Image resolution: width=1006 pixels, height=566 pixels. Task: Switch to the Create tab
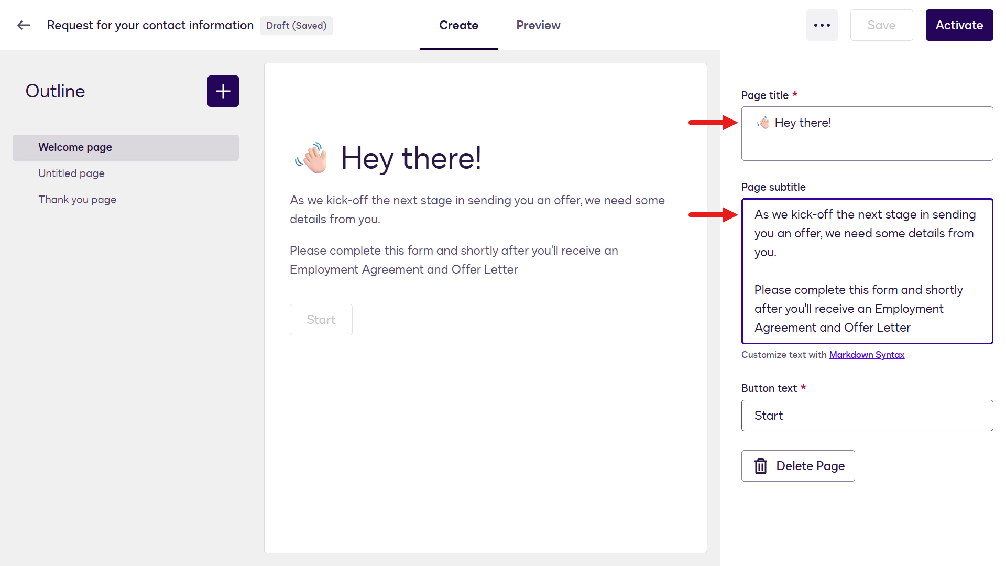(458, 25)
